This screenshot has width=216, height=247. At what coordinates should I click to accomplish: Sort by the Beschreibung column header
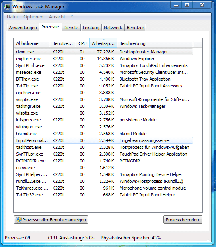[155, 43]
